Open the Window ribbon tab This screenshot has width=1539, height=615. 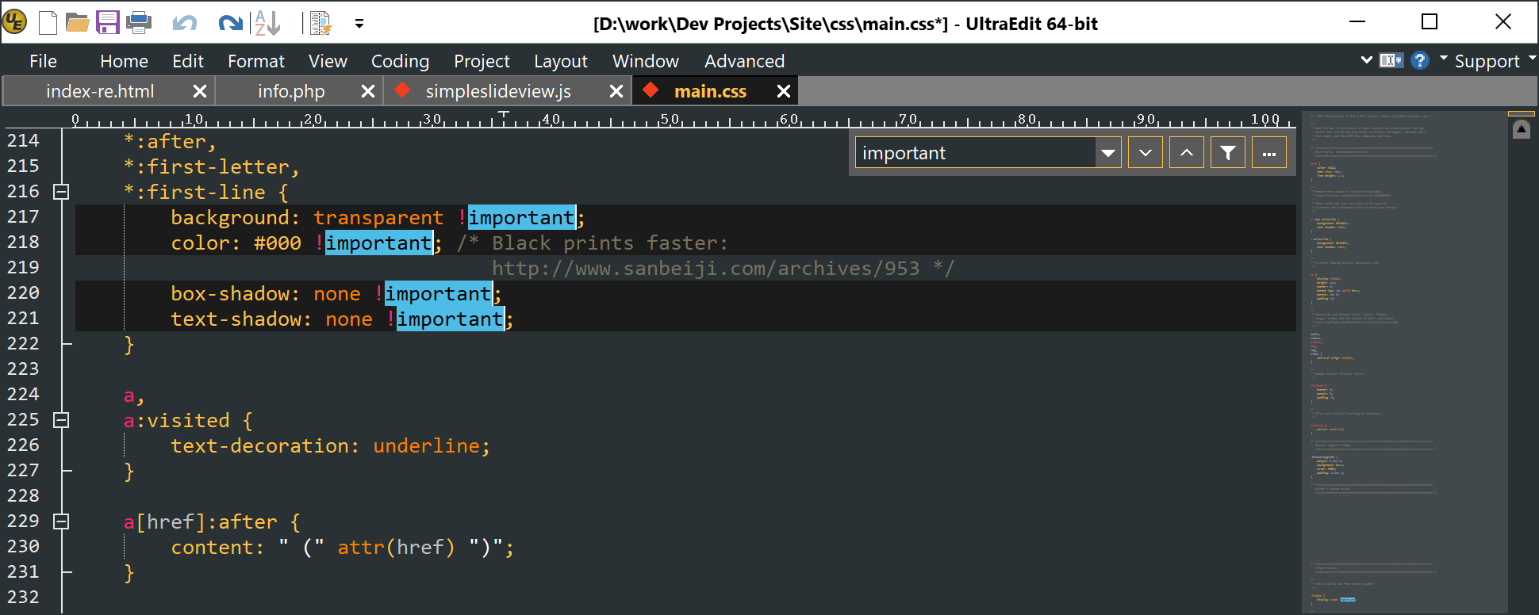point(646,61)
